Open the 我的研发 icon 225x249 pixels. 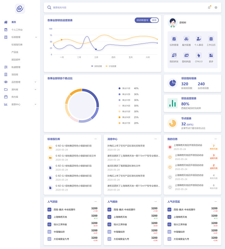174,55
